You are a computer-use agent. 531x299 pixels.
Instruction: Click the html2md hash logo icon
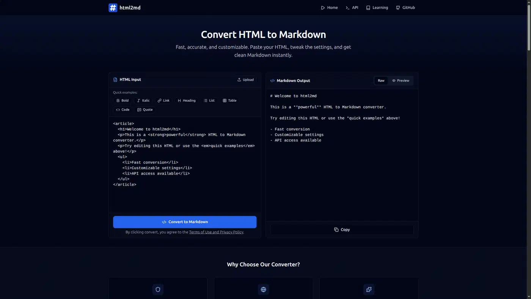click(113, 8)
